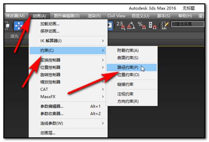Expand the 位置控制器 submenu

[68, 67]
